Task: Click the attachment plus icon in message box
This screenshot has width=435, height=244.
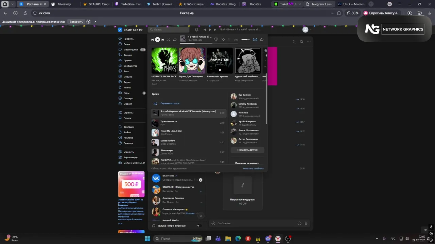Action: coord(213,223)
